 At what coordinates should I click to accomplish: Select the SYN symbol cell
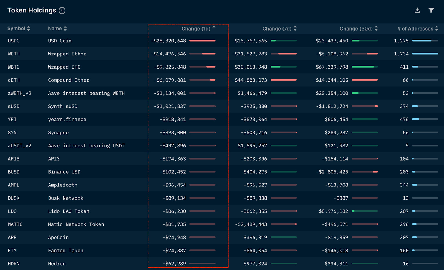pyautogui.click(x=12, y=132)
